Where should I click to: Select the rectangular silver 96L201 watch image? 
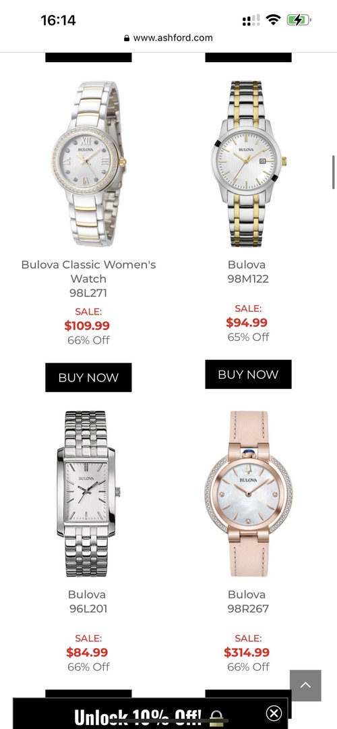coord(89,493)
